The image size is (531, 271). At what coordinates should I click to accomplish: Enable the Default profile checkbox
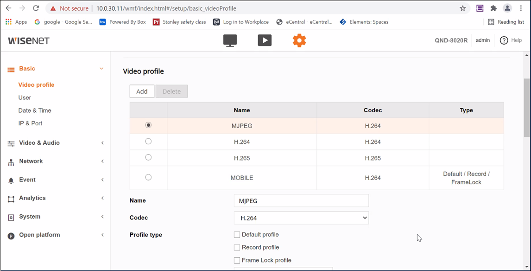point(237,235)
